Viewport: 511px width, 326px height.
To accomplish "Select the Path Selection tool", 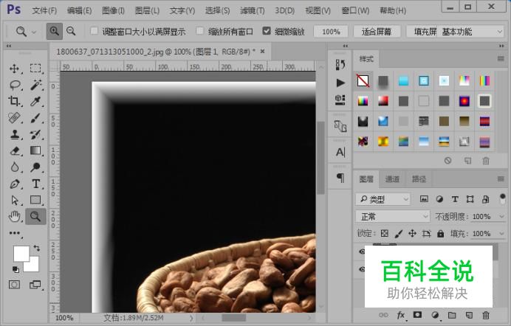I will (14, 200).
